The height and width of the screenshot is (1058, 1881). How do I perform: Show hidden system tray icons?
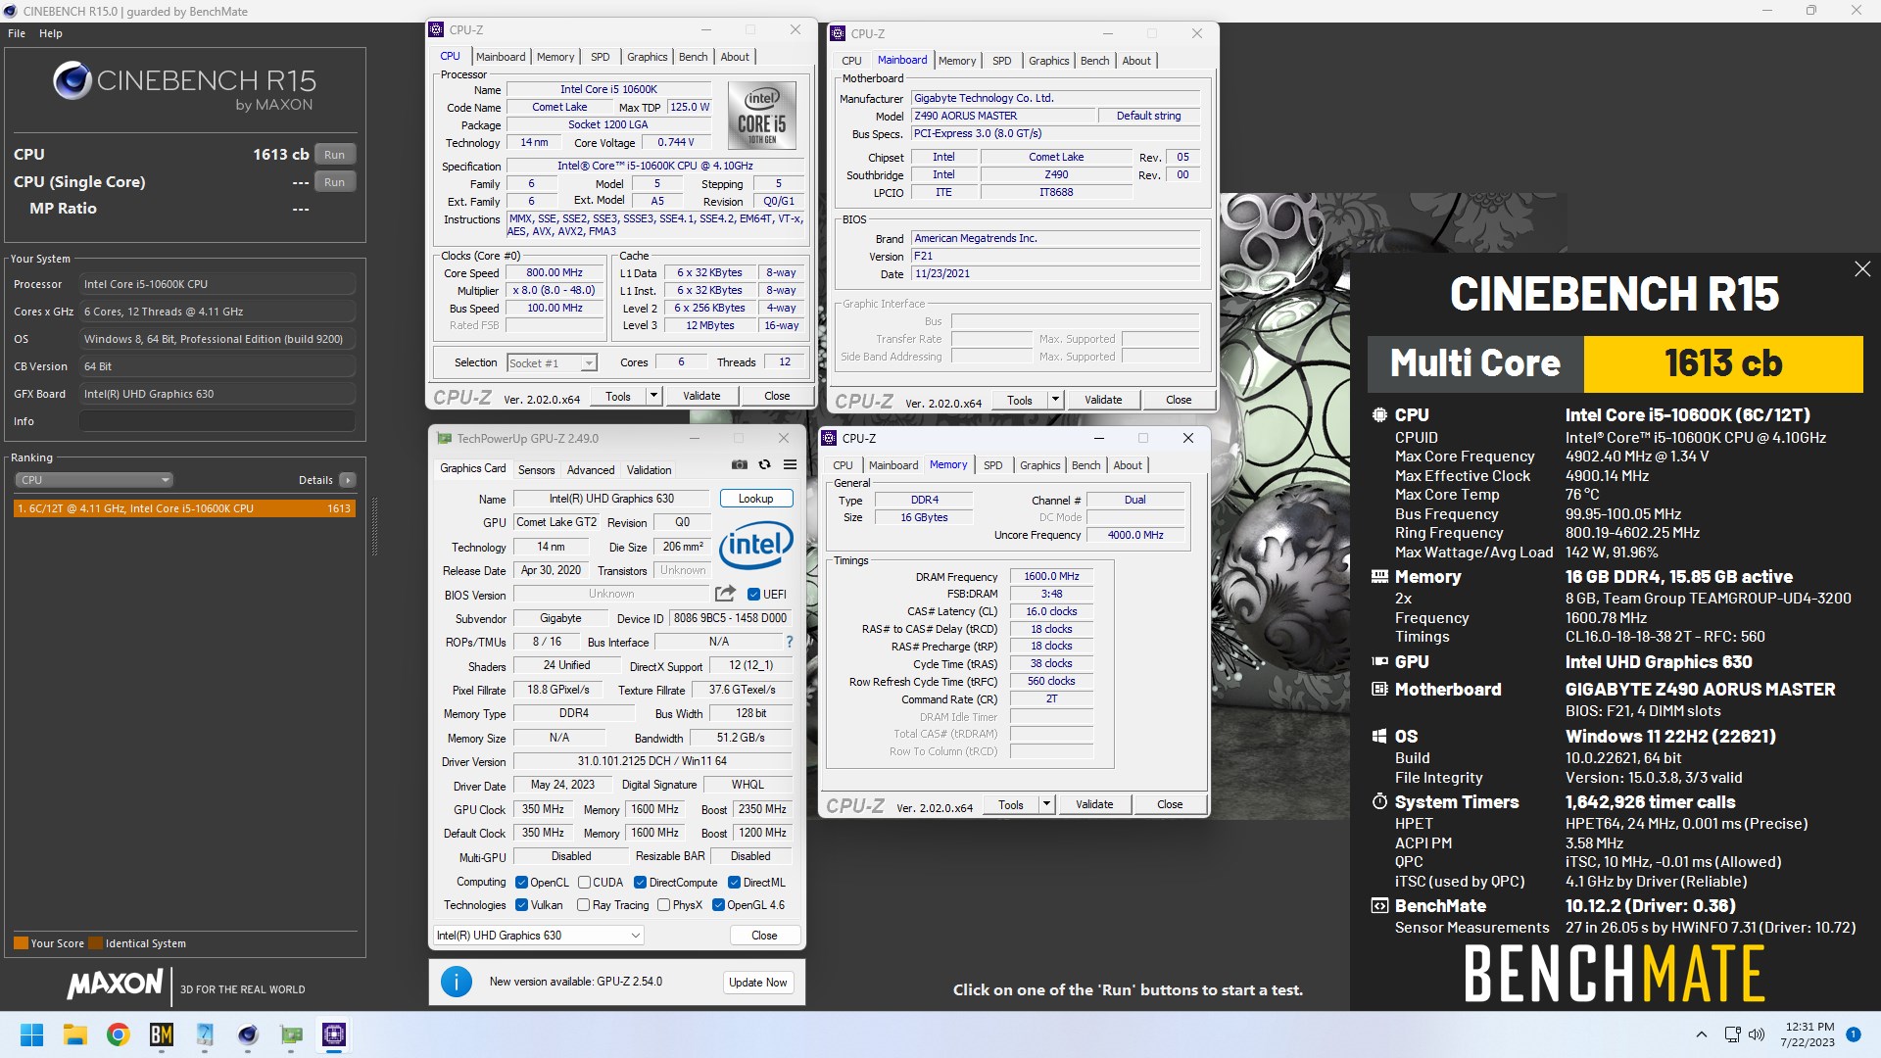click(1702, 1034)
